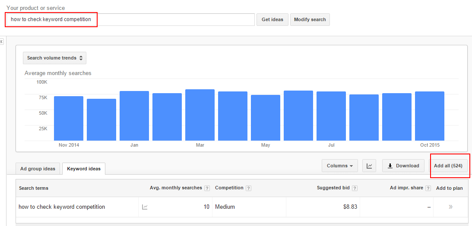
Task: Show the trend graph icon in the keyword row
Action: click(x=145, y=207)
